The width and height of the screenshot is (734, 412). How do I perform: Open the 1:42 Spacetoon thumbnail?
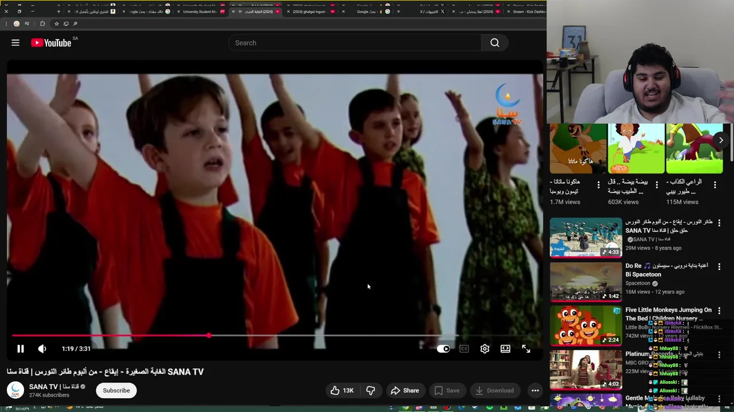[585, 282]
